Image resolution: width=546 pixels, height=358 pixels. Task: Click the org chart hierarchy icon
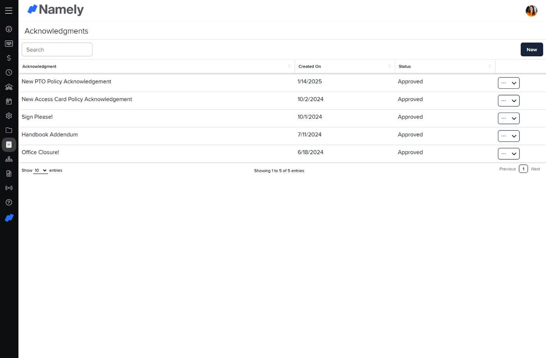coord(9,159)
